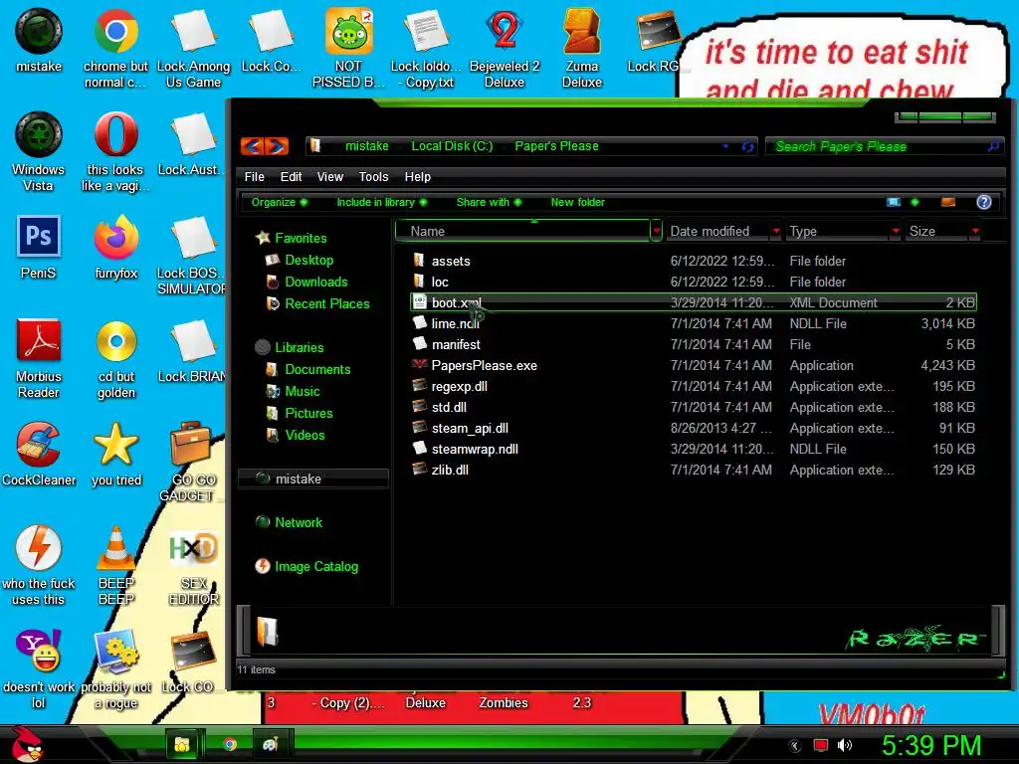Open the Zuma Deluxe desktop icon
The height and width of the screenshot is (764, 1019).
581,49
